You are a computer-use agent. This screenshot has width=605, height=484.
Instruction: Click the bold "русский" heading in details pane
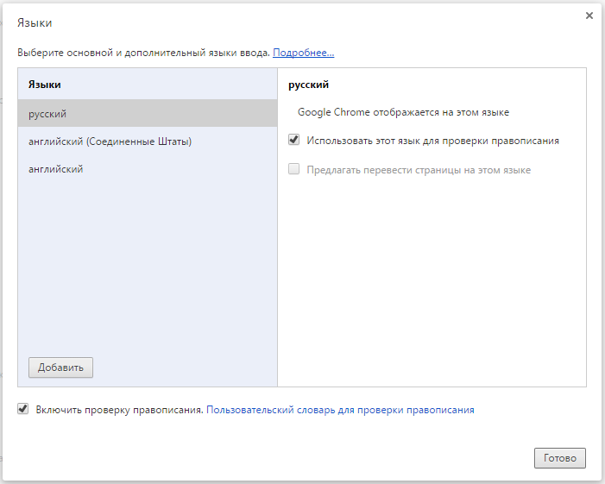(x=309, y=85)
